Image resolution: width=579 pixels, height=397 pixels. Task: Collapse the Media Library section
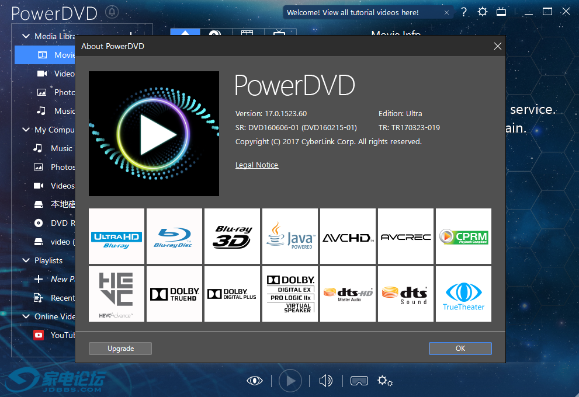point(26,36)
